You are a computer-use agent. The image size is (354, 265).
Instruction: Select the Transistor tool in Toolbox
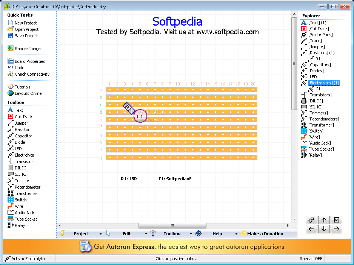point(20,161)
